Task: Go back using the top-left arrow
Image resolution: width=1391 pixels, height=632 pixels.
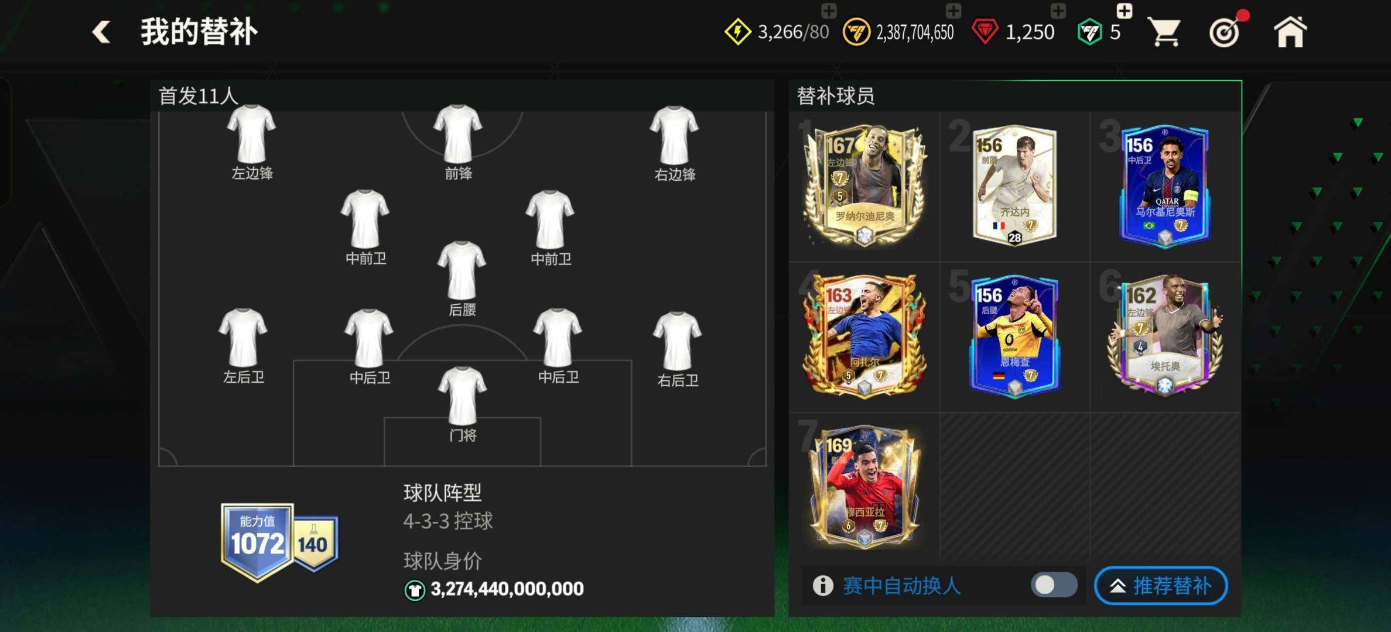Action: (101, 32)
